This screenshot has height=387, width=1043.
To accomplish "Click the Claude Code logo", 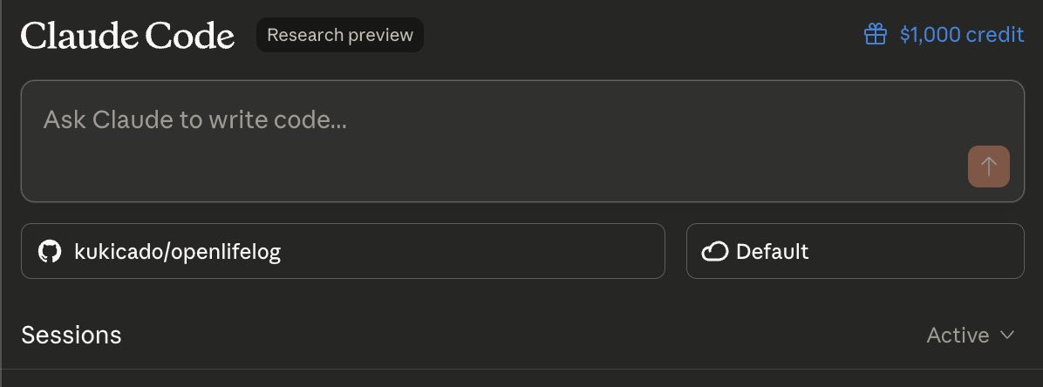I will click(x=127, y=36).
